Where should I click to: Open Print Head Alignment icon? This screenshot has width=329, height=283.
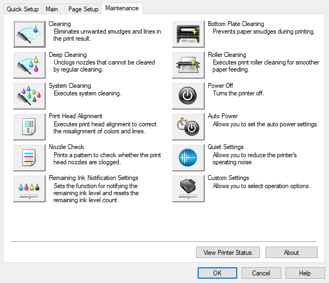point(29,127)
